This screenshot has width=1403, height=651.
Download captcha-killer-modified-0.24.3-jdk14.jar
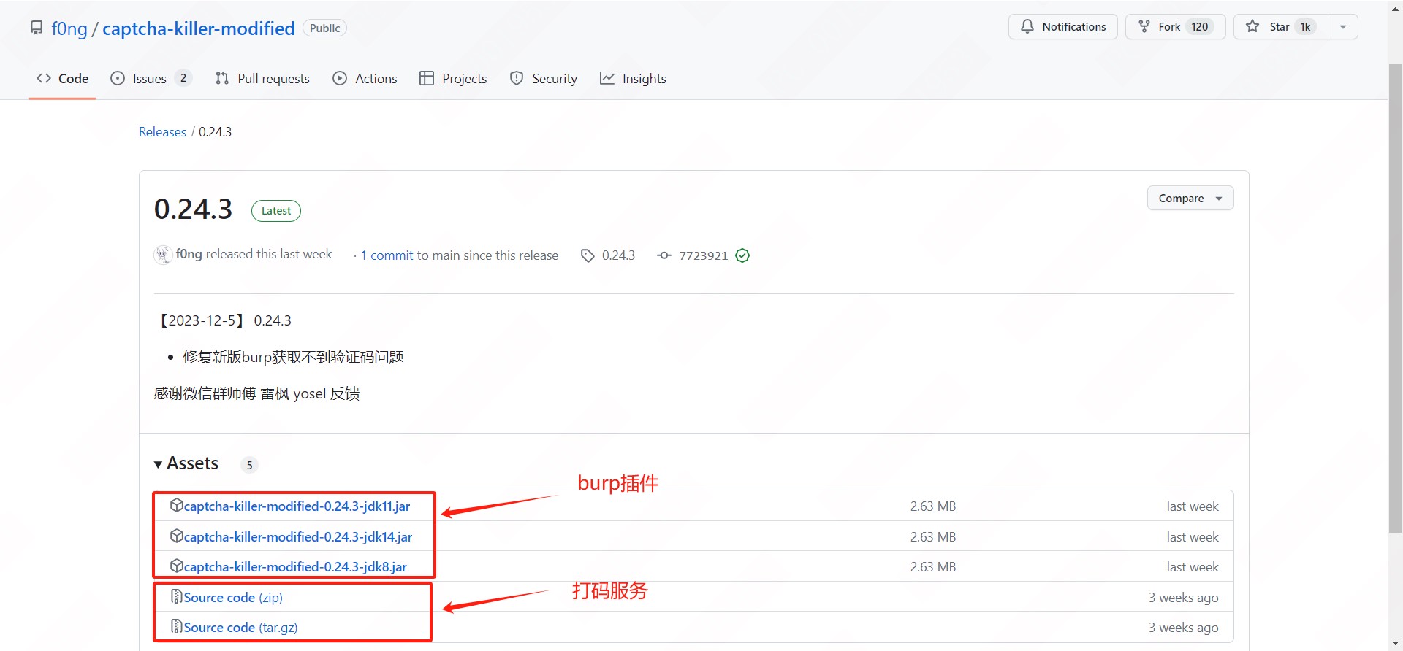[298, 537]
